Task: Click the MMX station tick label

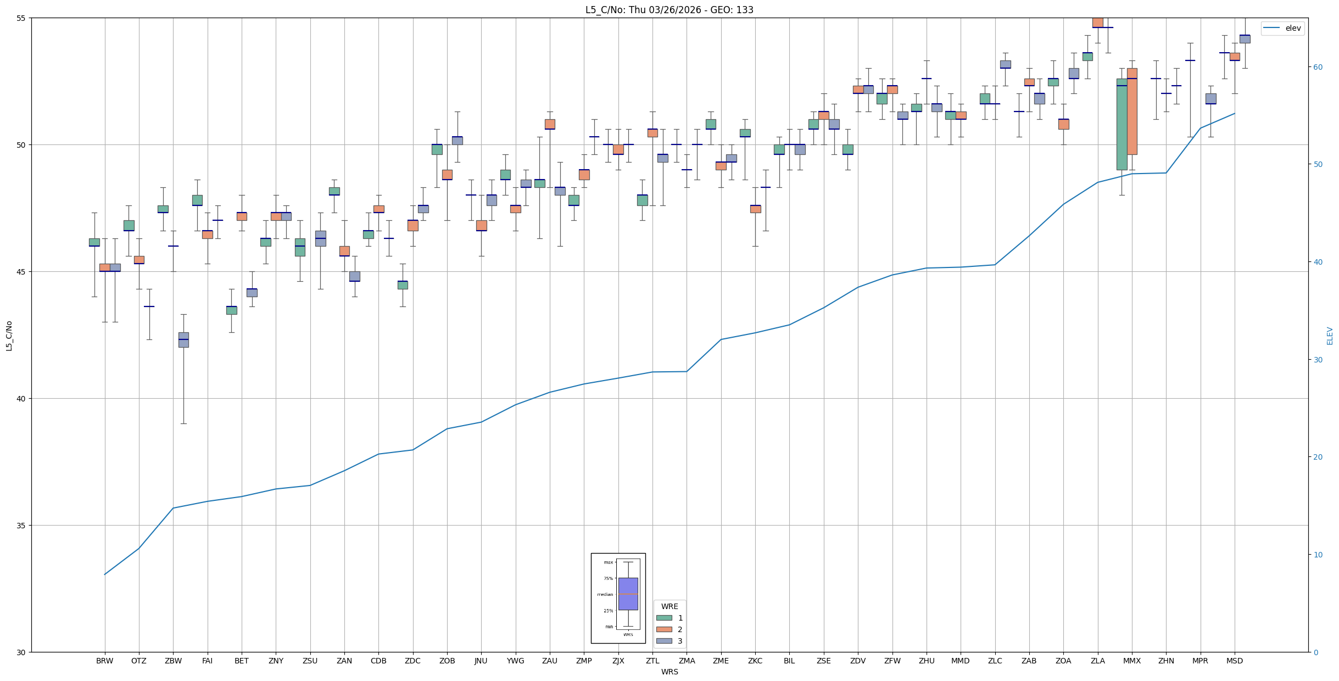Action: pyautogui.click(x=1131, y=661)
